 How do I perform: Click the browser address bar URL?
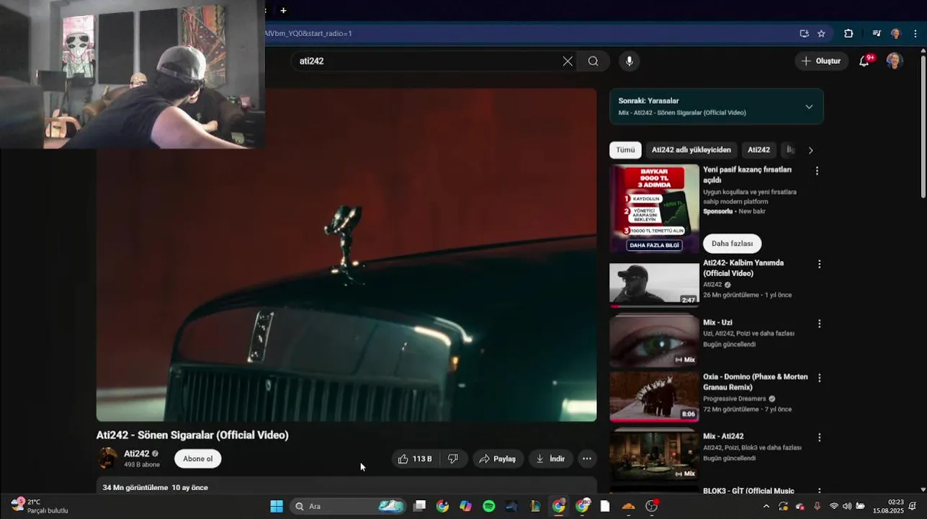click(x=308, y=33)
